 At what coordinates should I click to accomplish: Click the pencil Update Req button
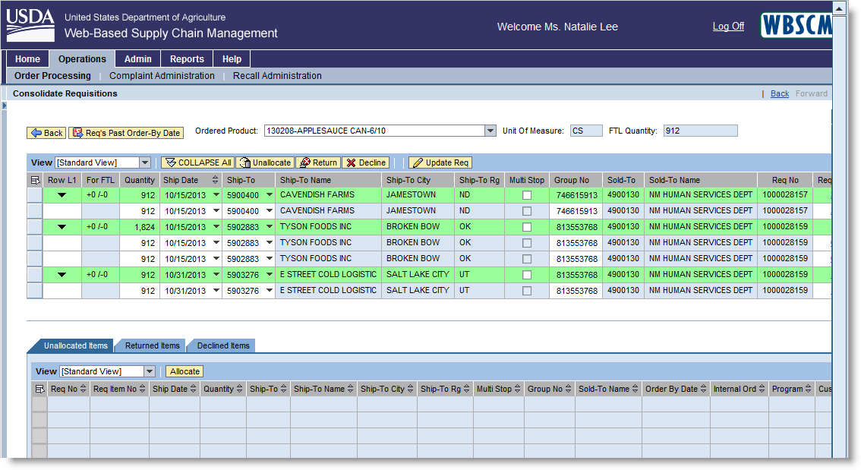click(x=440, y=162)
